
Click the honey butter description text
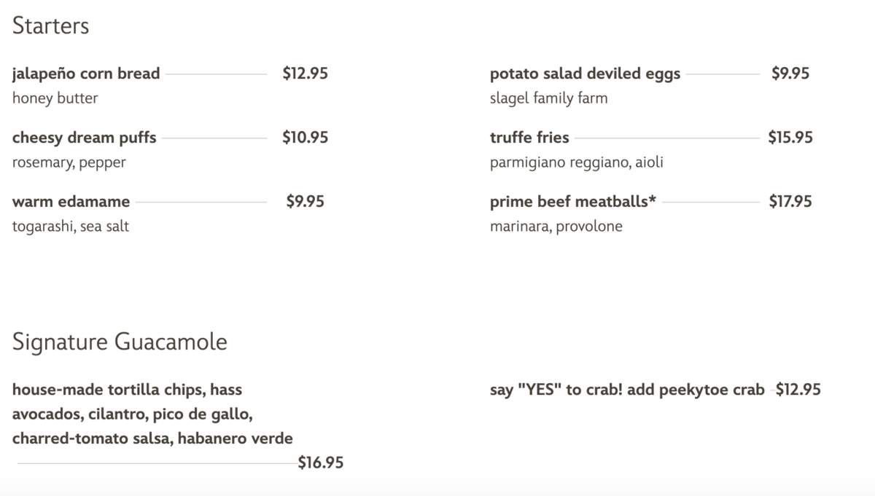(x=55, y=98)
